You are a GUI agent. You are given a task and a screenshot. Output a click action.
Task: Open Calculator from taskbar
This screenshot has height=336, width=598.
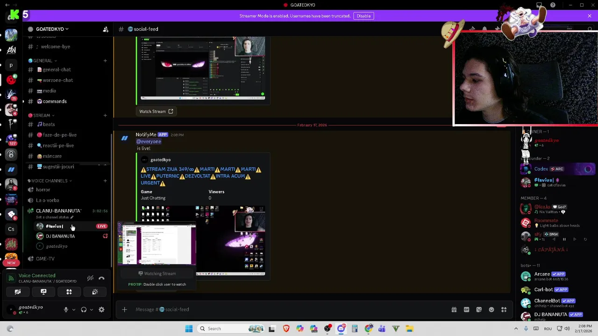click(x=355, y=329)
